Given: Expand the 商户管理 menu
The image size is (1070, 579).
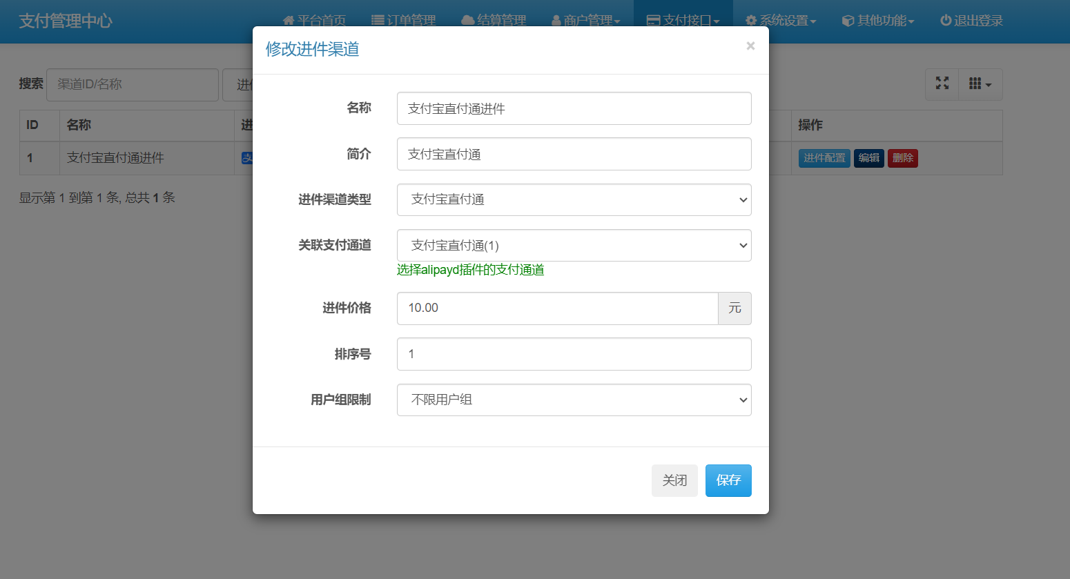Looking at the screenshot, I should (586, 21).
